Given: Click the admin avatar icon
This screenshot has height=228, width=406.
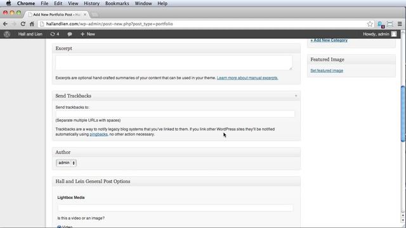Looking at the screenshot, I should coord(394,34).
